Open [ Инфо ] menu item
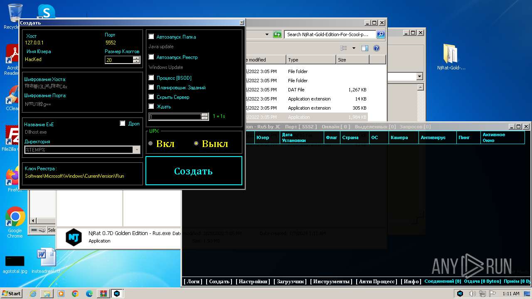 (x=411, y=282)
